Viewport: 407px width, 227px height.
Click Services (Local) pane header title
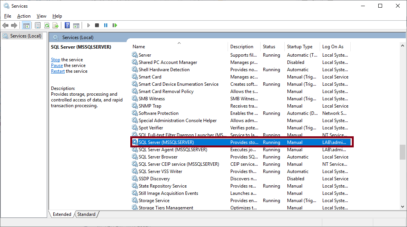(78, 37)
